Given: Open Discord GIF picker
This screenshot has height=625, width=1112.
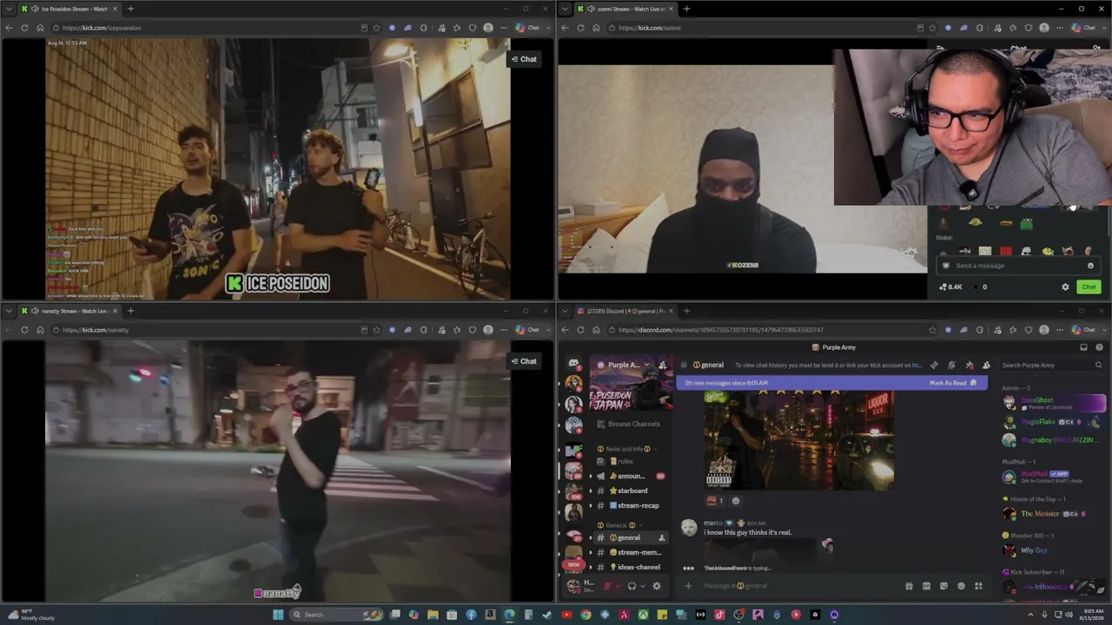Looking at the screenshot, I should 926,586.
